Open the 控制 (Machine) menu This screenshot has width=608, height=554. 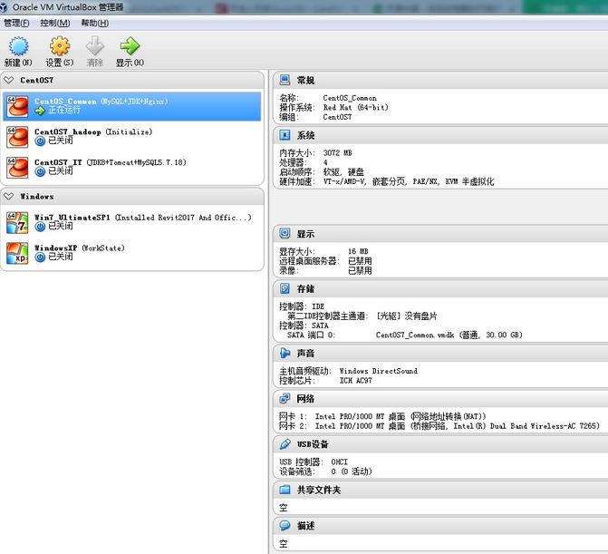click(x=54, y=23)
